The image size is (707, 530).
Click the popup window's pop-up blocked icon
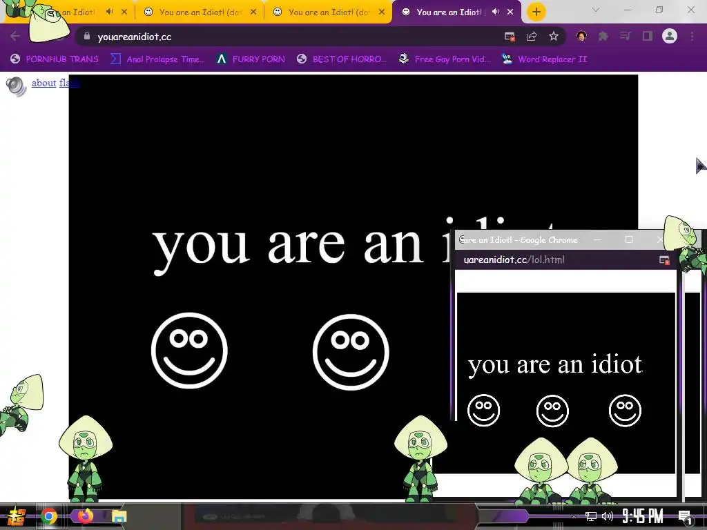click(x=664, y=260)
